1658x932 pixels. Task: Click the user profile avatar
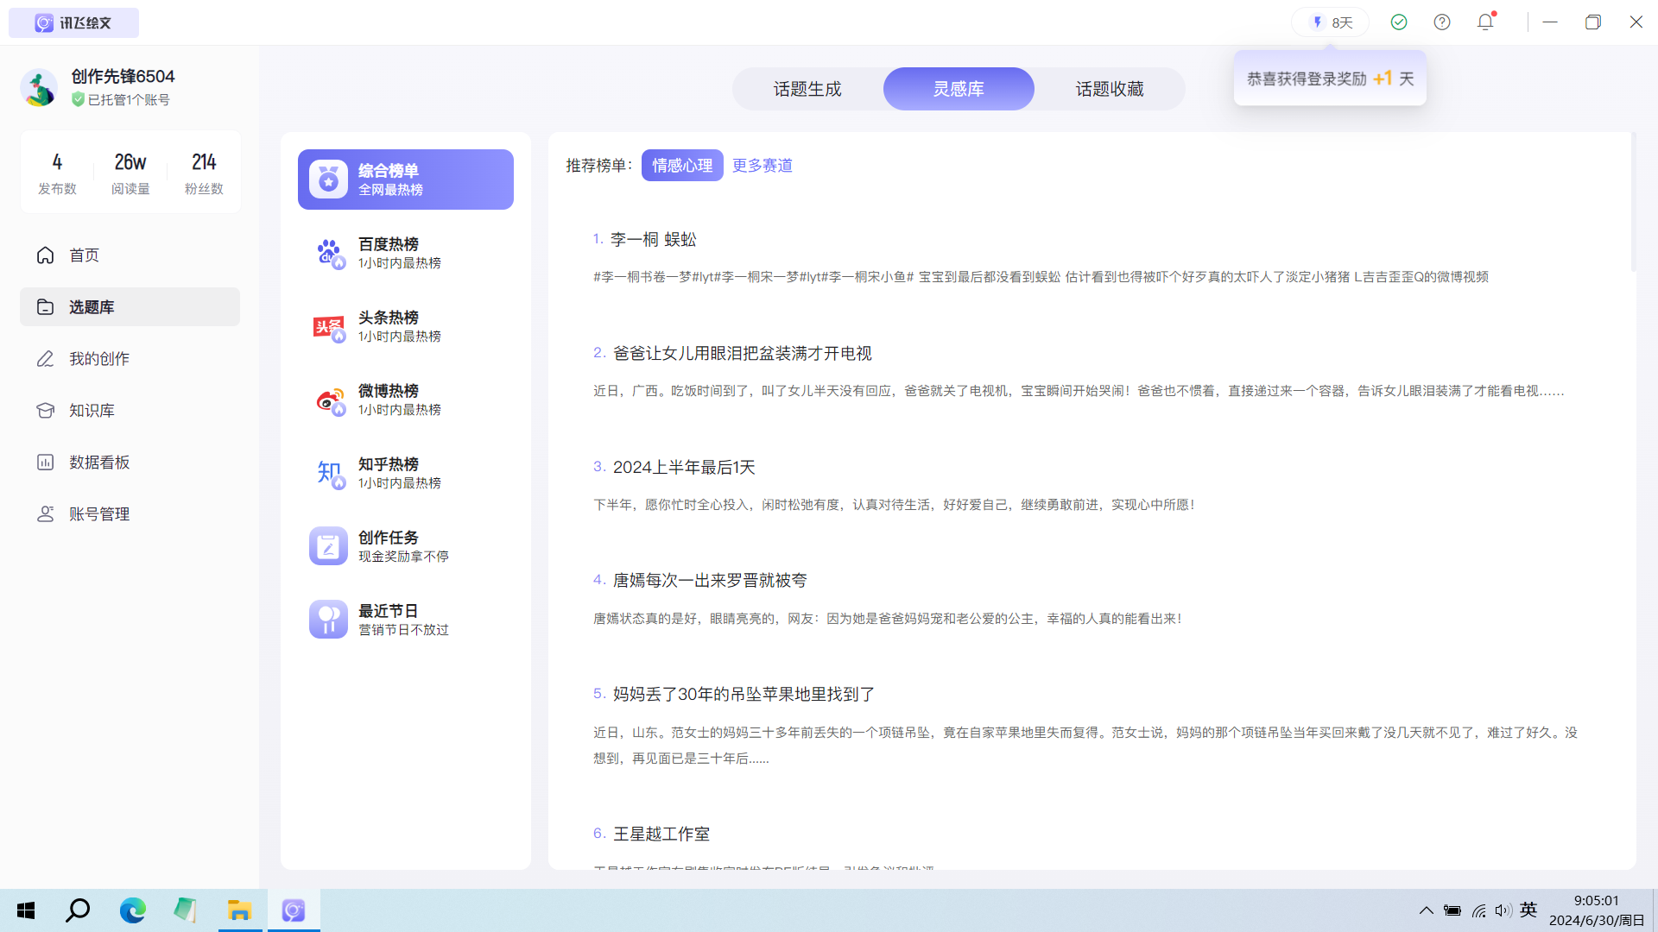pyautogui.click(x=40, y=88)
